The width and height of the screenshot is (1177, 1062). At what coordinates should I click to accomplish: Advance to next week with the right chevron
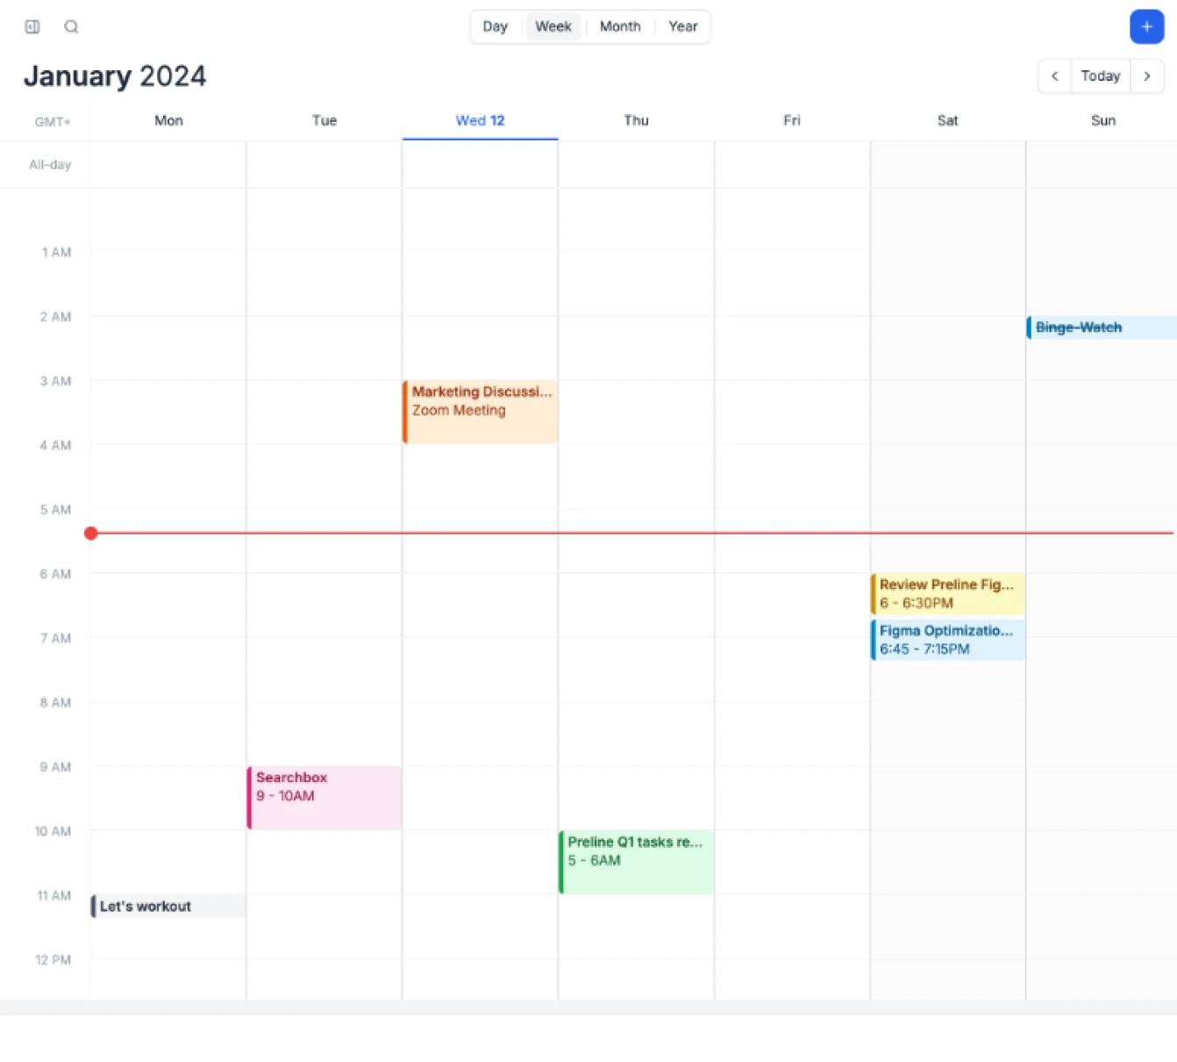click(1147, 76)
